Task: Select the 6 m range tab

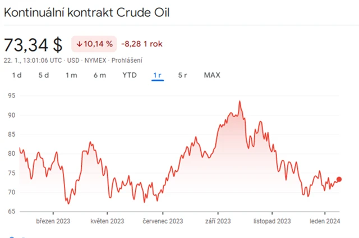Action: [100, 75]
